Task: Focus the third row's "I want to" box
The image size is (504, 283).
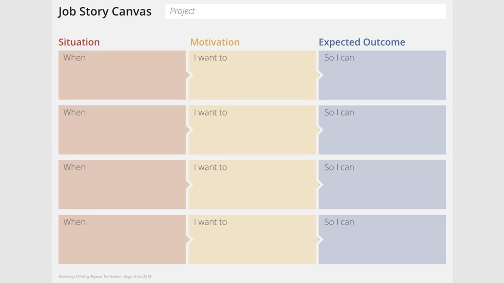Action: pos(252,185)
